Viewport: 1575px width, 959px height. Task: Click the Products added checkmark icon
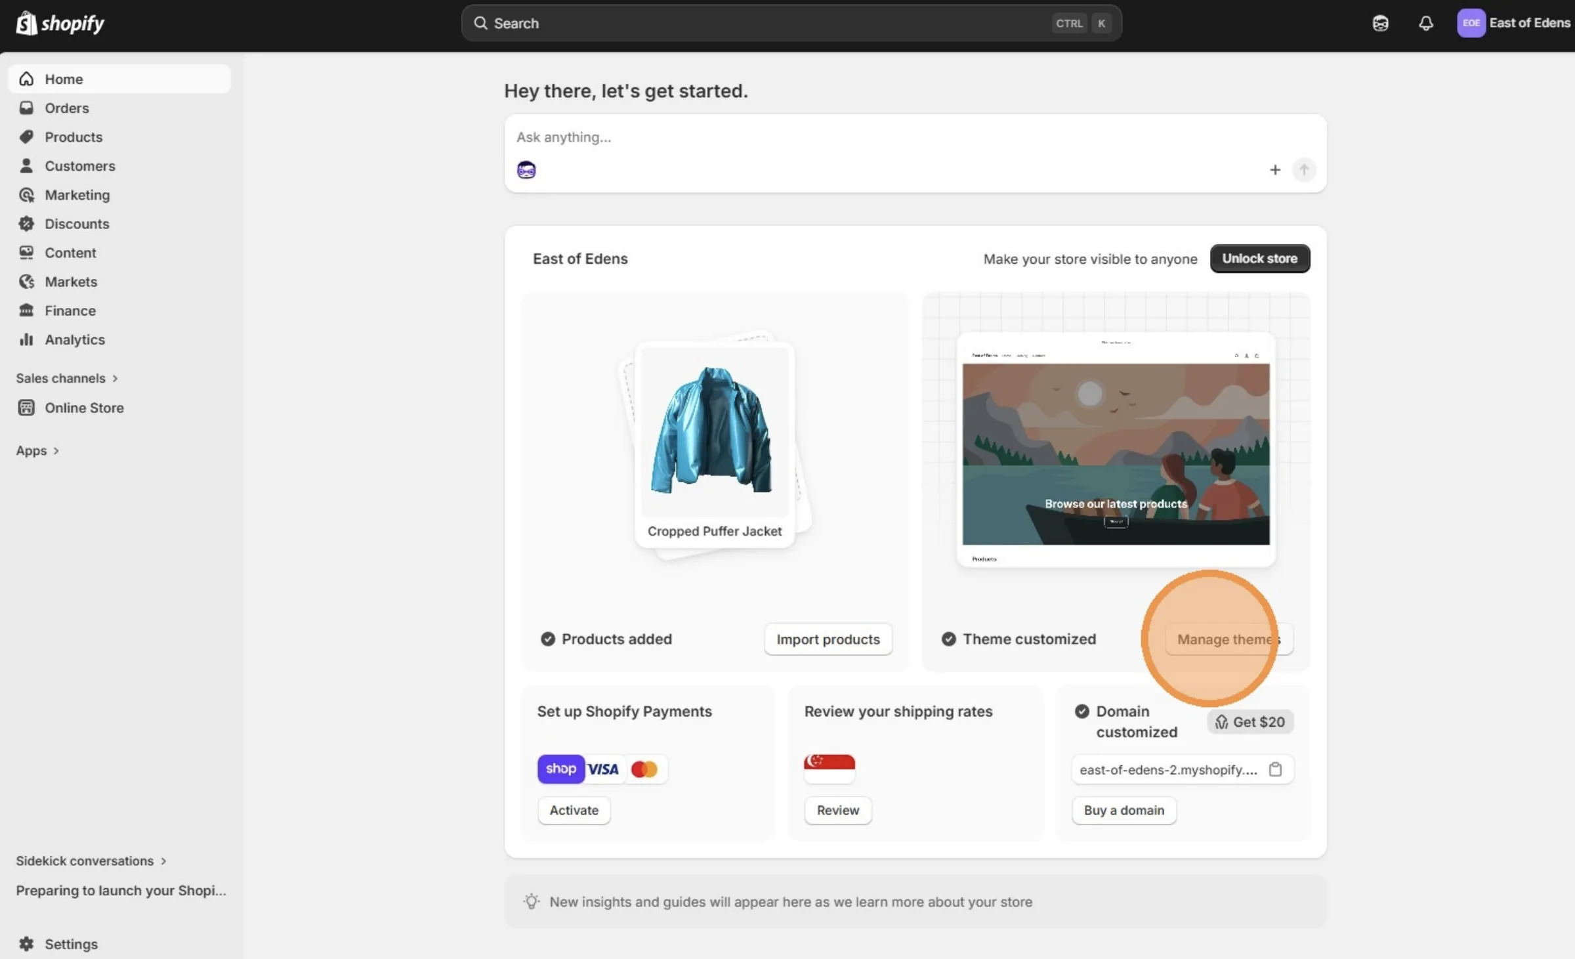[548, 639]
